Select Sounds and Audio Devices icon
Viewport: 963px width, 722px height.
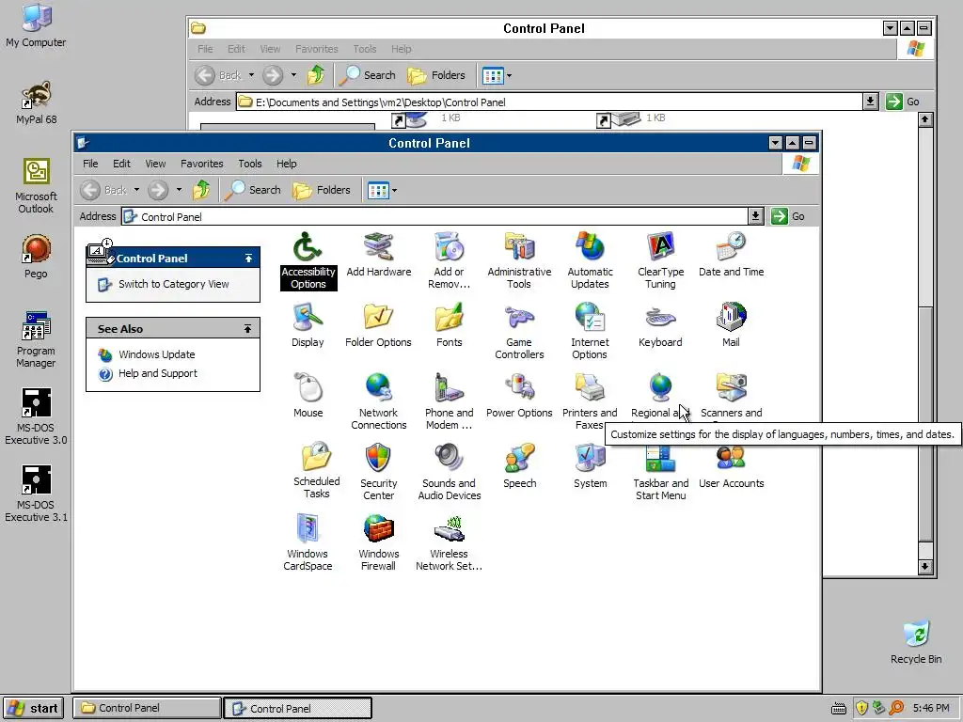[449, 472]
